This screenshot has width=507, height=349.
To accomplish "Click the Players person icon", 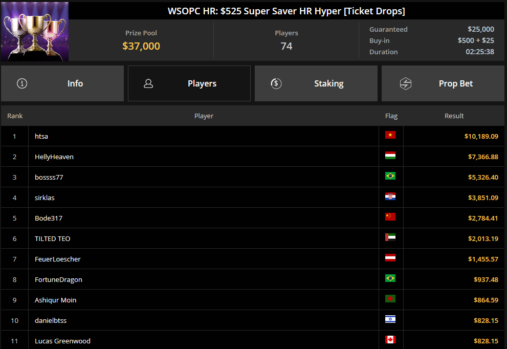I will [x=148, y=83].
